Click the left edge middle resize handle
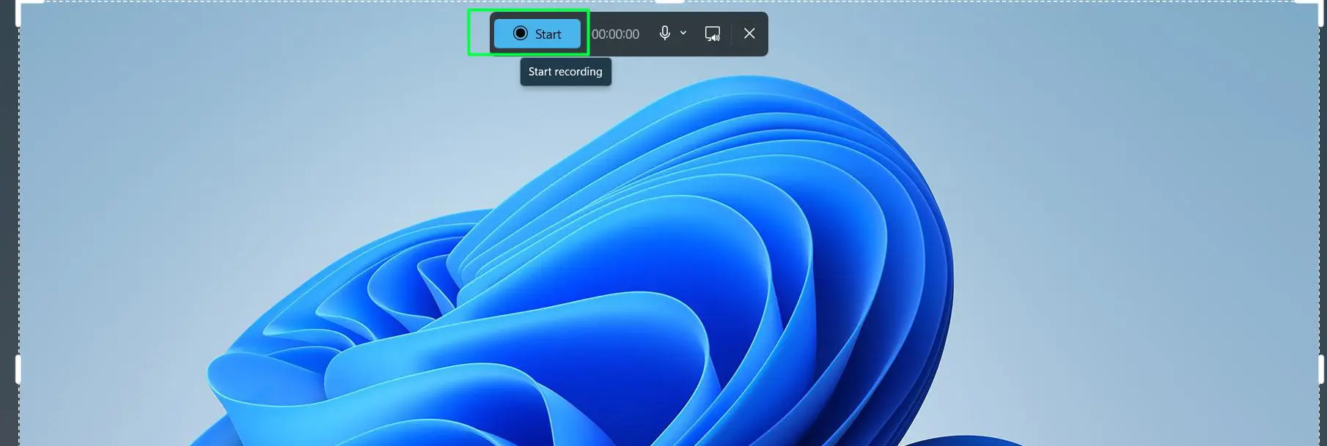Screen dimensions: 1327x446 (18, 370)
